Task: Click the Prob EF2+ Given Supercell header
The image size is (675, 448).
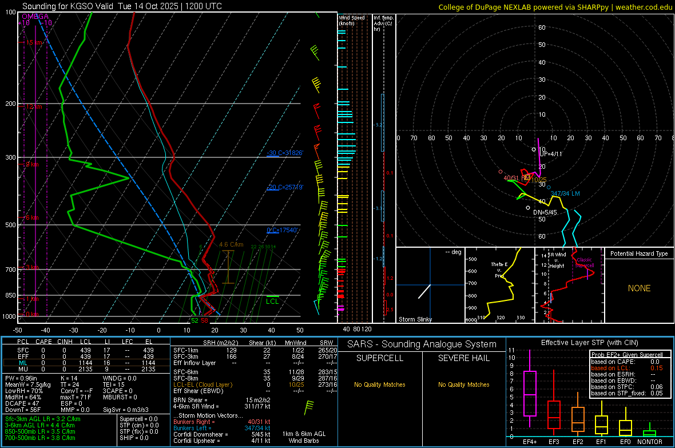Action: 627,355
